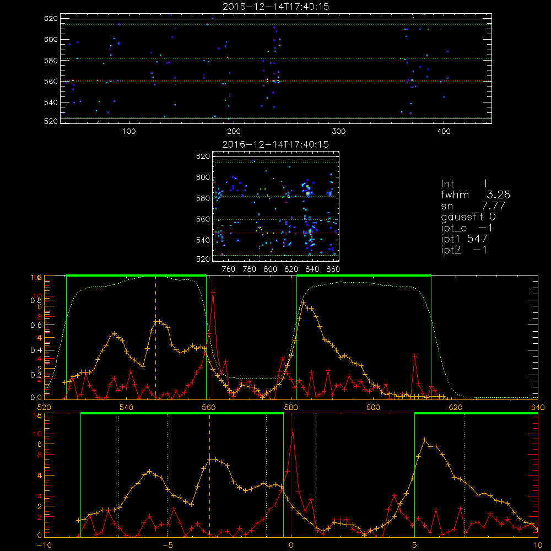This screenshot has height=551, width=551.
Task: Click the timestamp title above the wide top image
Action: [276, 7]
